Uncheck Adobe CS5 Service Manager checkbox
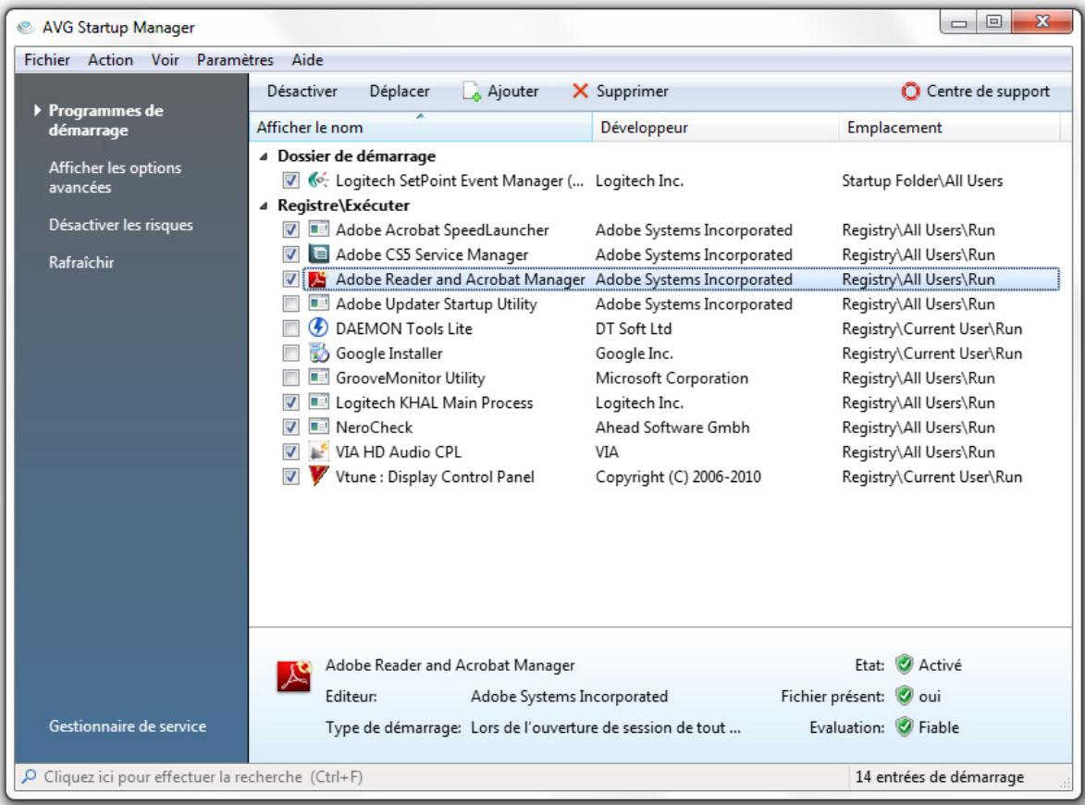The image size is (1085, 805). (x=290, y=254)
